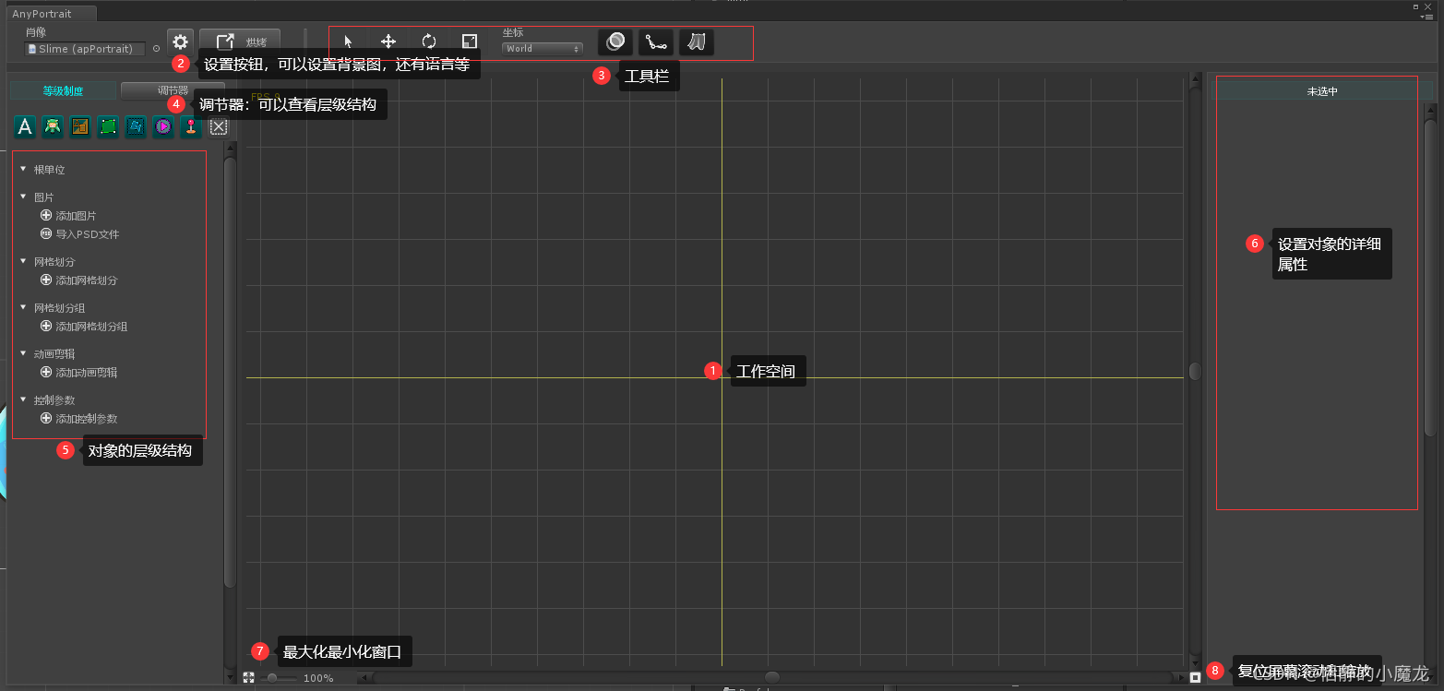Image resolution: width=1444 pixels, height=691 pixels.
Task: Click the 100% zoom value text
Action: (x=318, y=678)
